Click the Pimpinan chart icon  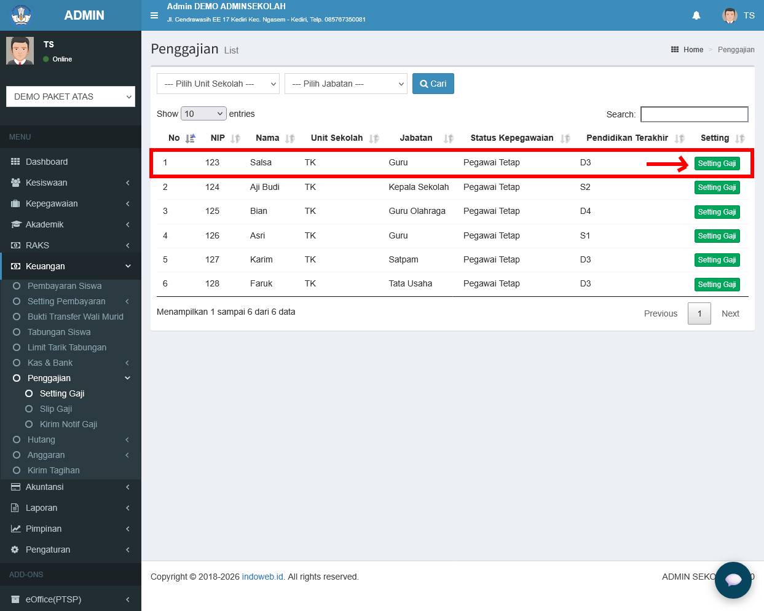click(15, 529)
